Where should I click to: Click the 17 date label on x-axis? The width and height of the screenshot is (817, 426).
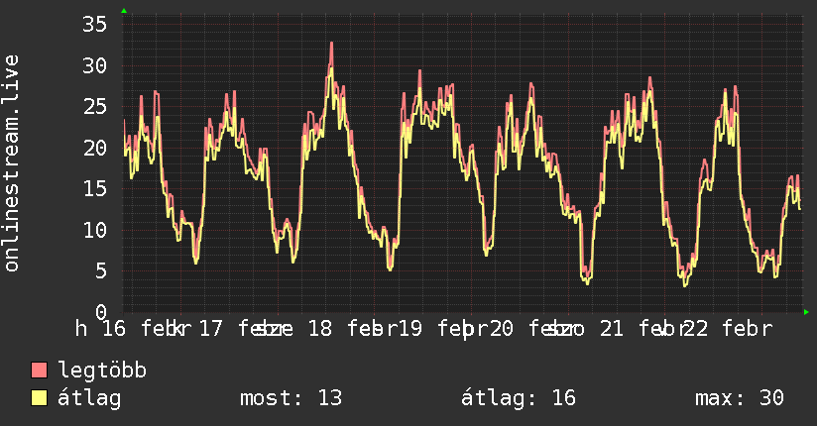click(210, 329)
